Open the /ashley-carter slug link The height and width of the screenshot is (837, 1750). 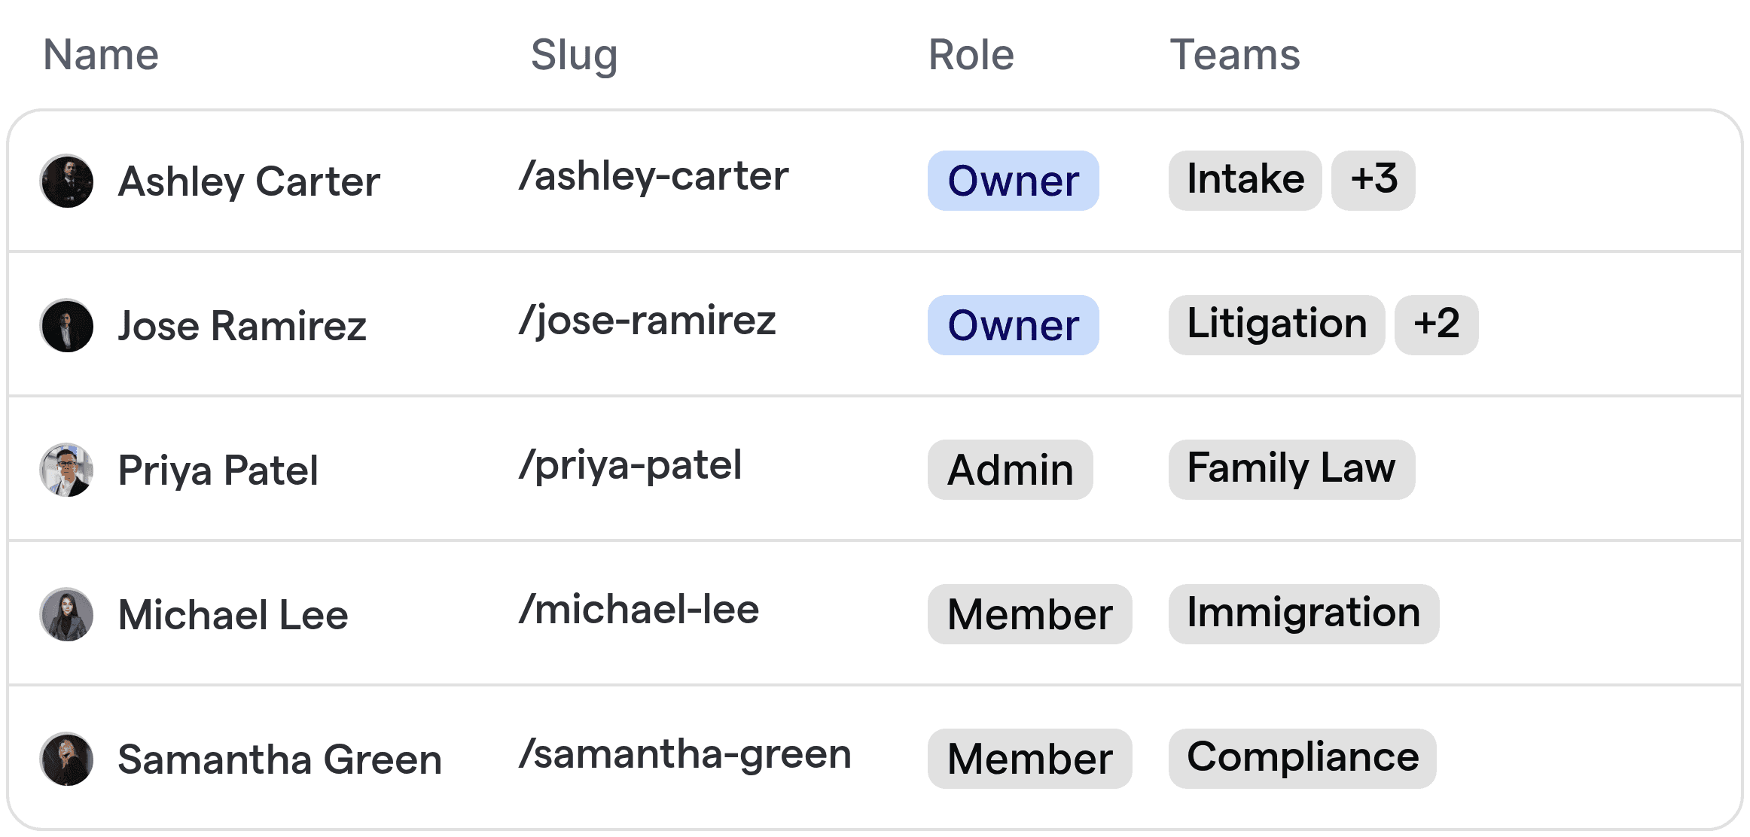pos(652,175)
